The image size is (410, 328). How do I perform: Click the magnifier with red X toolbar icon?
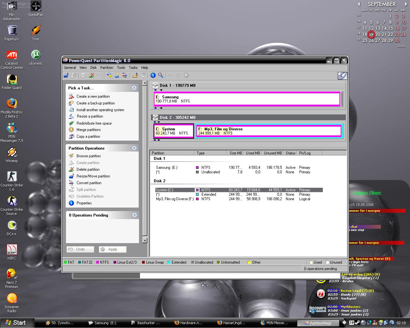[161, 75]
